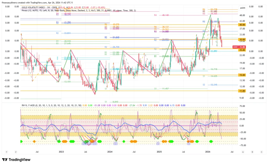Click the red GVZ symbol price tag
This screenshot has height=165, width=268.
[235, 47]
